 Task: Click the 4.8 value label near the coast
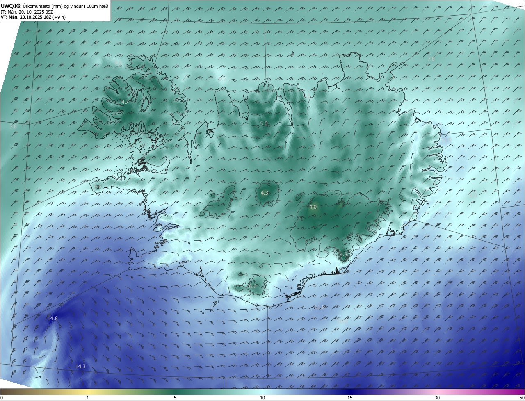(x=344, y=254)
